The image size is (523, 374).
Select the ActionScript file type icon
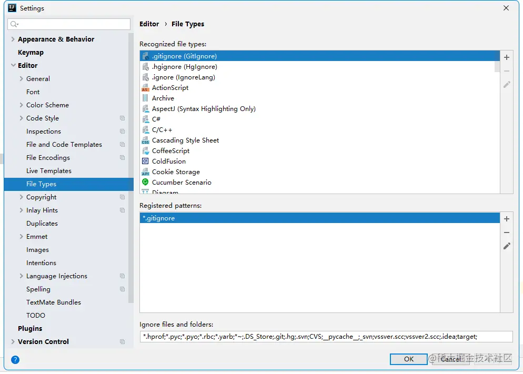[x=145, y=88]
